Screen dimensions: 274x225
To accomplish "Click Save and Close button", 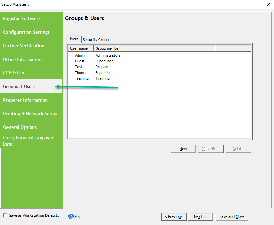I will [x=232, y=216].
